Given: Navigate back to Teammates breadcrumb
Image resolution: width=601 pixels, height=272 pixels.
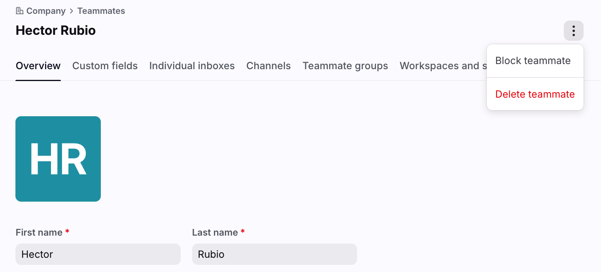Looking at the screenshot, I should tap(101, 11).
